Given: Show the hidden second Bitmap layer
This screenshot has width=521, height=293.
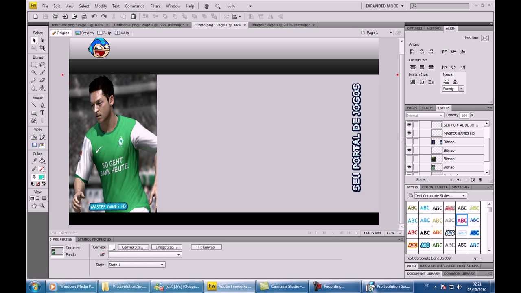Looking at the screenshot, I should [409, 159].
